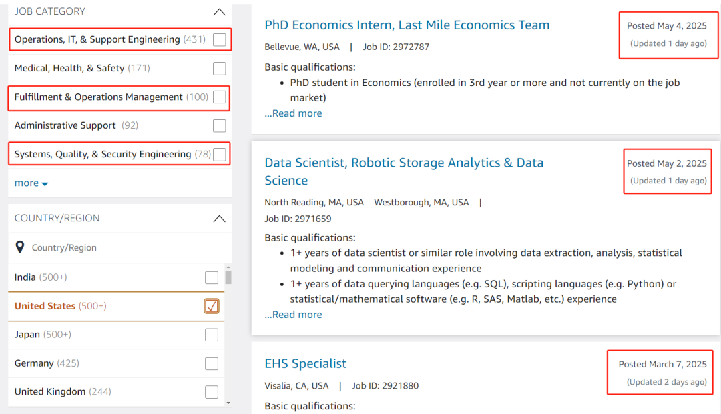Collapse the Job Category section

[x=219, y=11]
